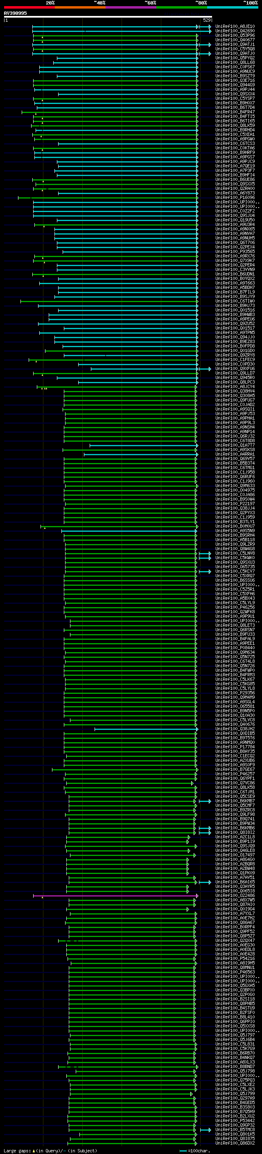262x1154 pixels.
Task: Click the UniRef100_Q5GXA5 hit label
Action: (235, 986)
